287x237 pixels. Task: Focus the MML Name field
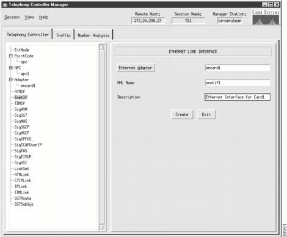[x=238, y=82]
